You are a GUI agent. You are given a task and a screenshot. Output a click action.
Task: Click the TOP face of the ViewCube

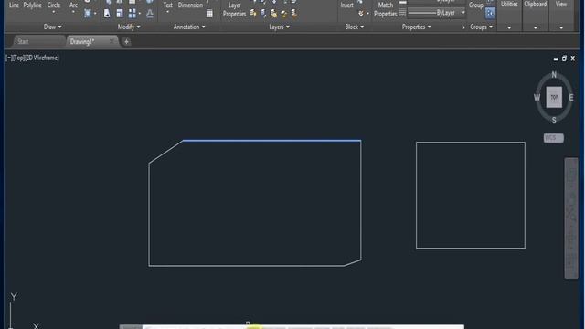tap(554, 97)
